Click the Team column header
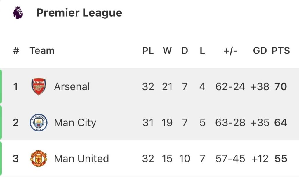This screenshot has width=299, height=177. click(42, 51)
